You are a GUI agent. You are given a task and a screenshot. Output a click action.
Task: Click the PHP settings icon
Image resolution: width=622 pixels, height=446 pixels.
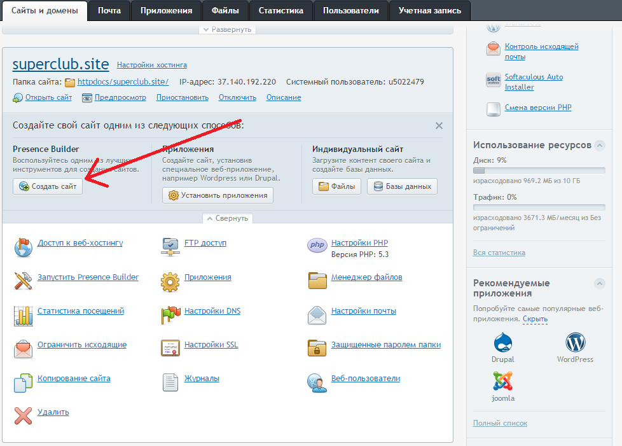317,246
